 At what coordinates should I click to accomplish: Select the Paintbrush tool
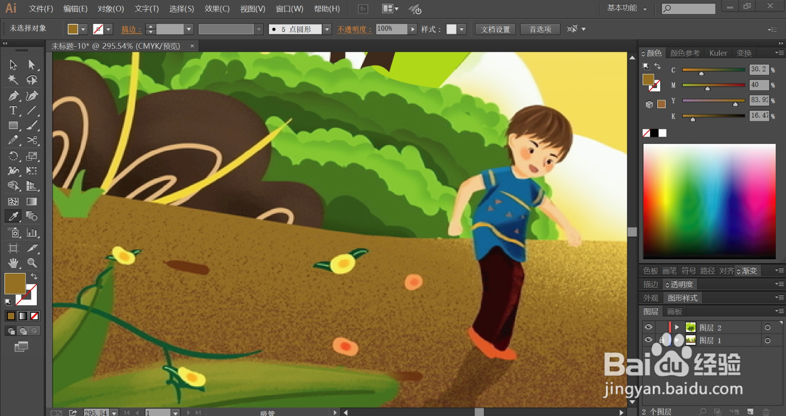(32, 126)
